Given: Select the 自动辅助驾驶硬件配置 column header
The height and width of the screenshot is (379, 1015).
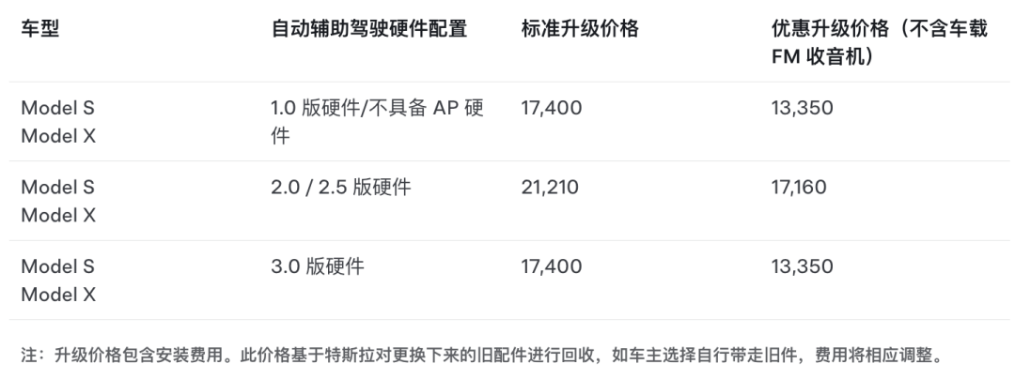Looking at the screenshot, I should point(368,29).
